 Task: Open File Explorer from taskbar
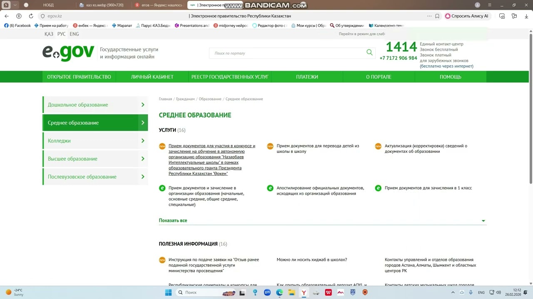pos(291,292)
